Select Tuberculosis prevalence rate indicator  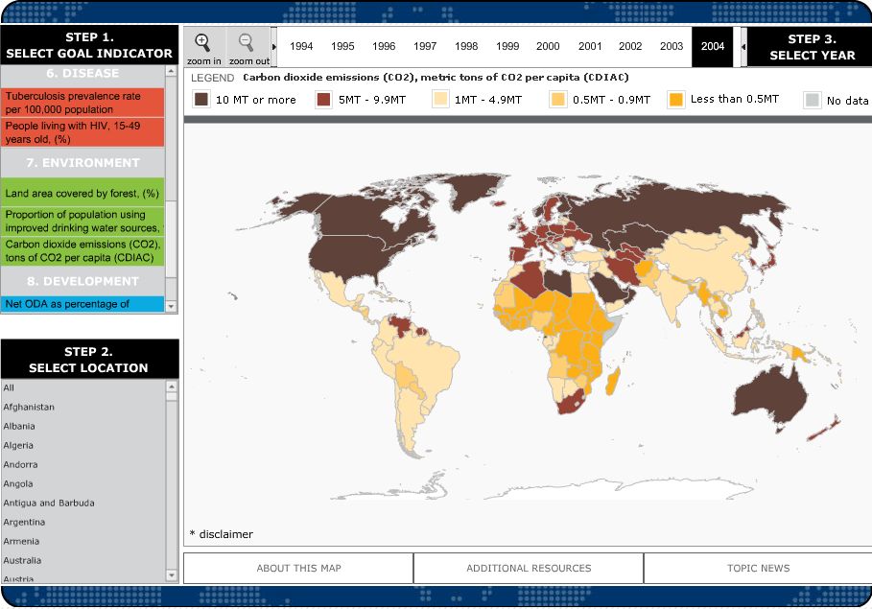coord(82,103)
